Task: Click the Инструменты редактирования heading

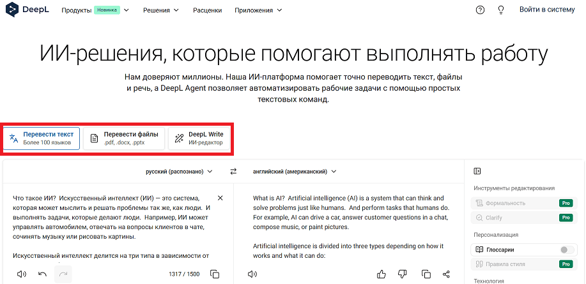Action: click(514, 188)
